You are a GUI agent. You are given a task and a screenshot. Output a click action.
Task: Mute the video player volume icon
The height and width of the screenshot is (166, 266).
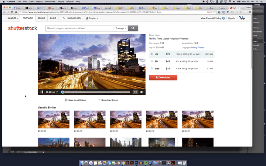pos(142,92)
